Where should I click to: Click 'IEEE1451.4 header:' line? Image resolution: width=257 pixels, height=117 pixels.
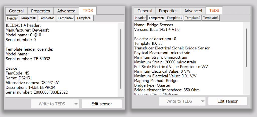point(23,26)
